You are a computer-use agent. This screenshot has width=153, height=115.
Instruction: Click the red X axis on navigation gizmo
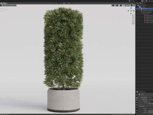pos(134,11)
